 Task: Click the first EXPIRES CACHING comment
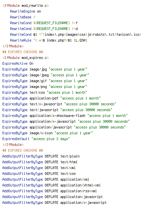(22, 52)
